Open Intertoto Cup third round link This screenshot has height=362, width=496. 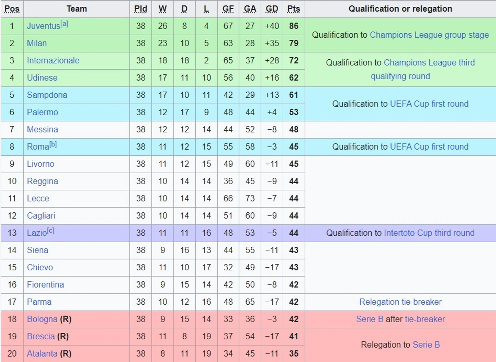(429, 233)
